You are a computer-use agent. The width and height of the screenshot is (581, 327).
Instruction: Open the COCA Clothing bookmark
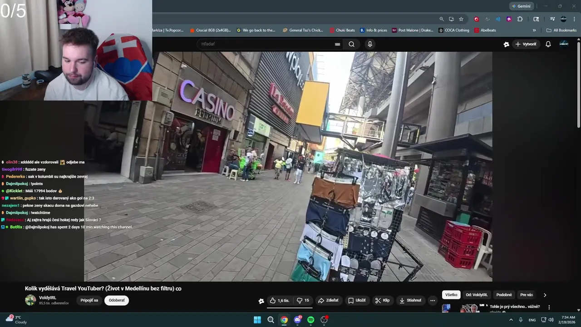tap(454, 30)
